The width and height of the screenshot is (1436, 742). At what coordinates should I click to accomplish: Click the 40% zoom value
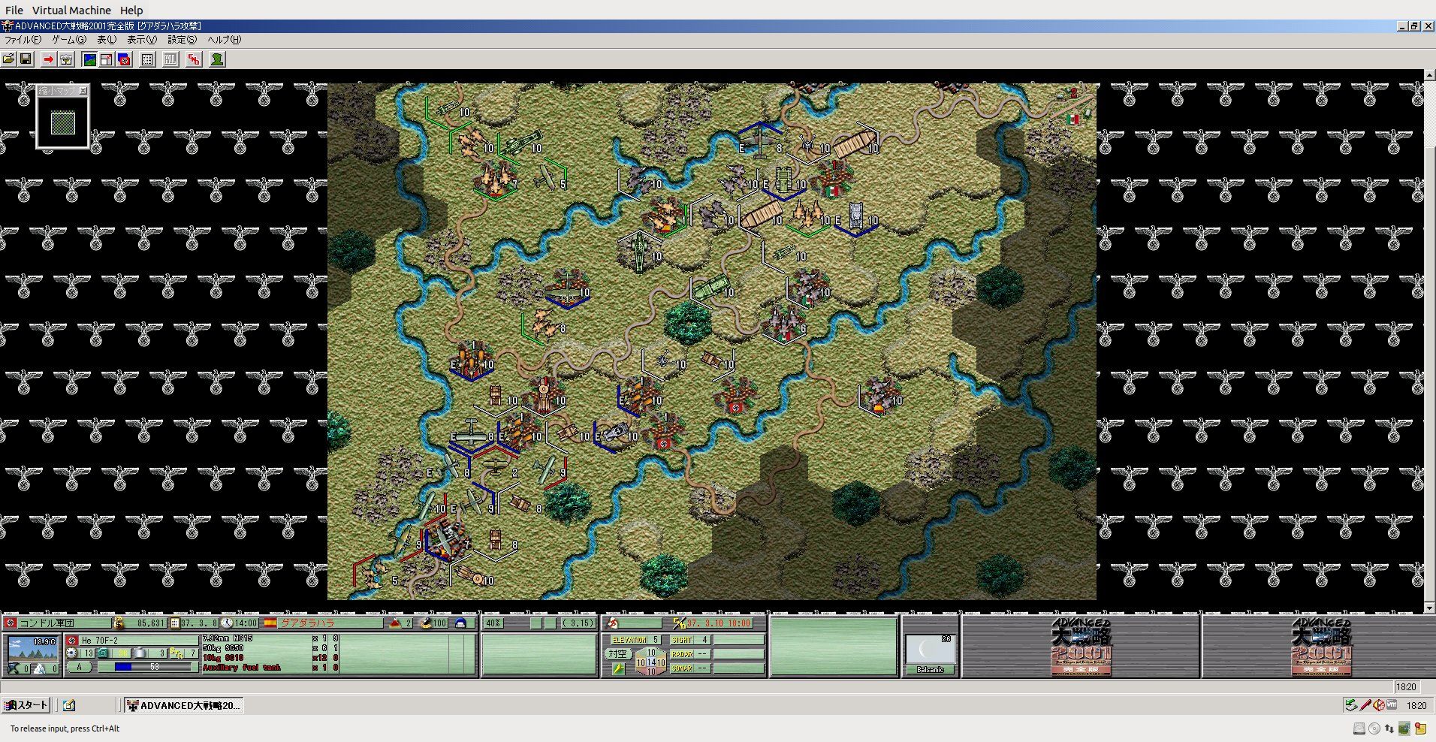point(493,623)
